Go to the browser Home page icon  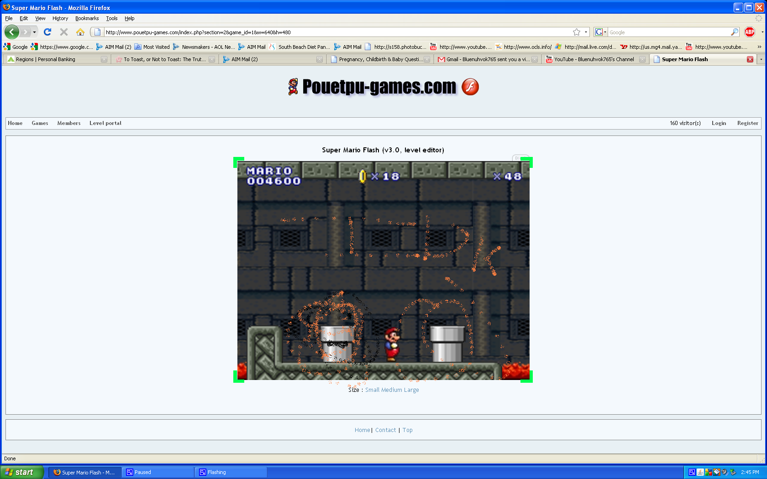(80, 32)
